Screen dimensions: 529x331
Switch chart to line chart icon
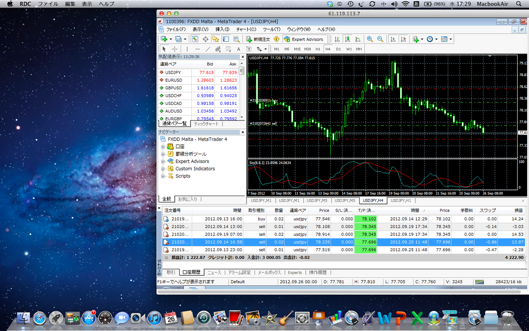(x=357, y=39)
